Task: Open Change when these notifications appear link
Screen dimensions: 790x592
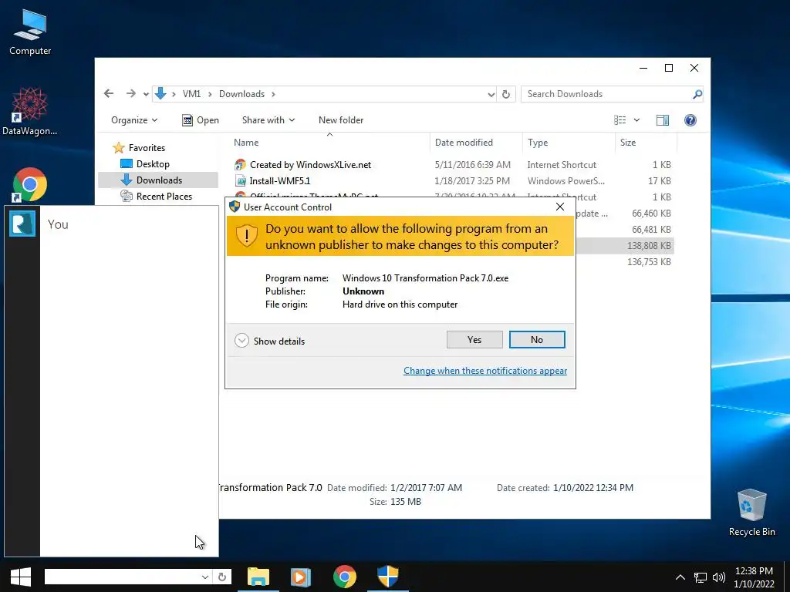Action: pos(484,371)
